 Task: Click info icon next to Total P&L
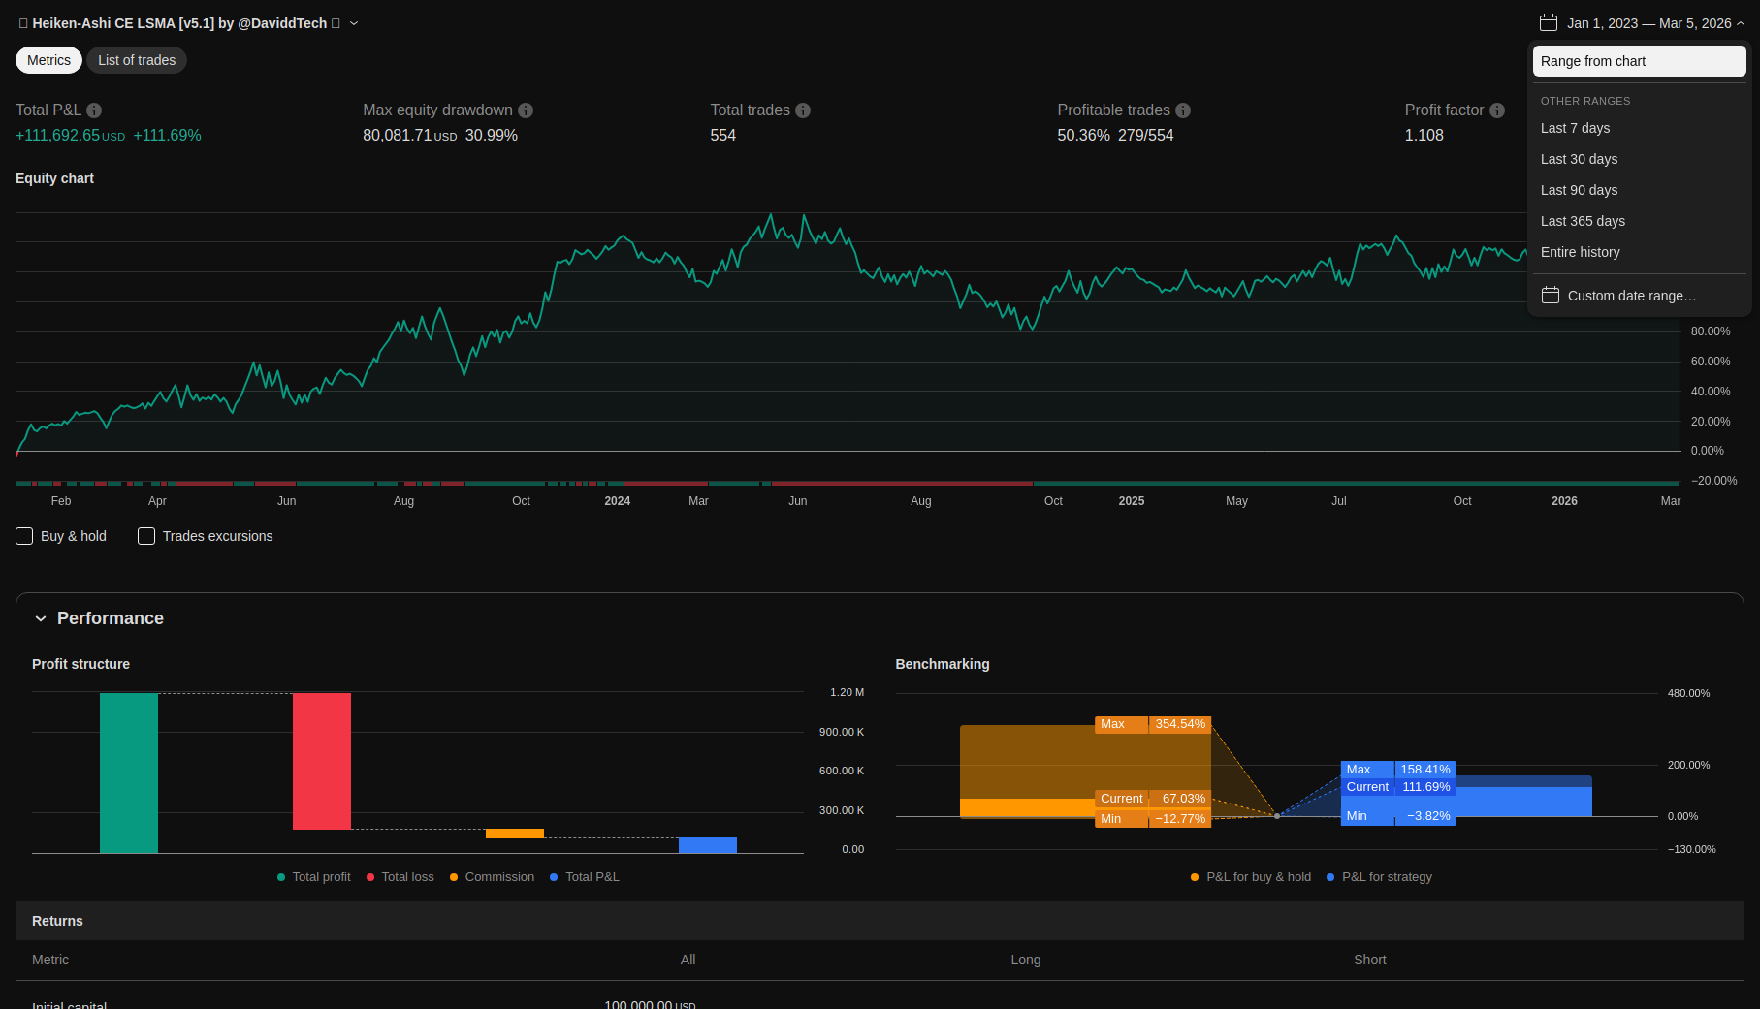pyautogui.click(x=94, y=110)
